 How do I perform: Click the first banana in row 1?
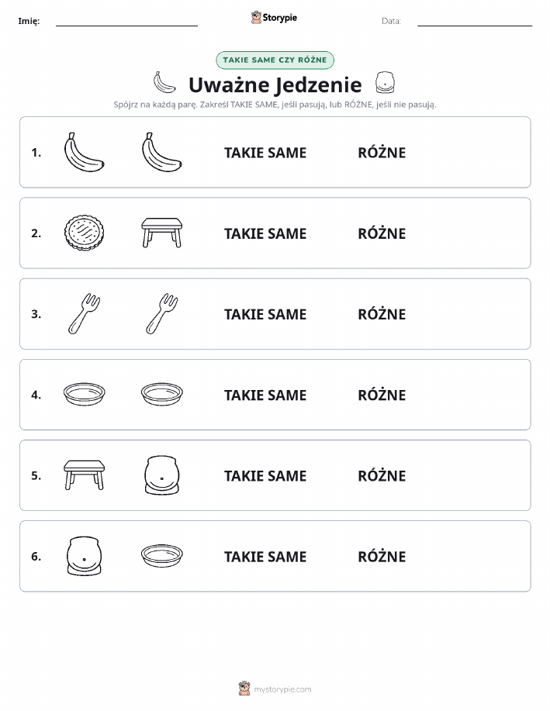pos(84,152)
